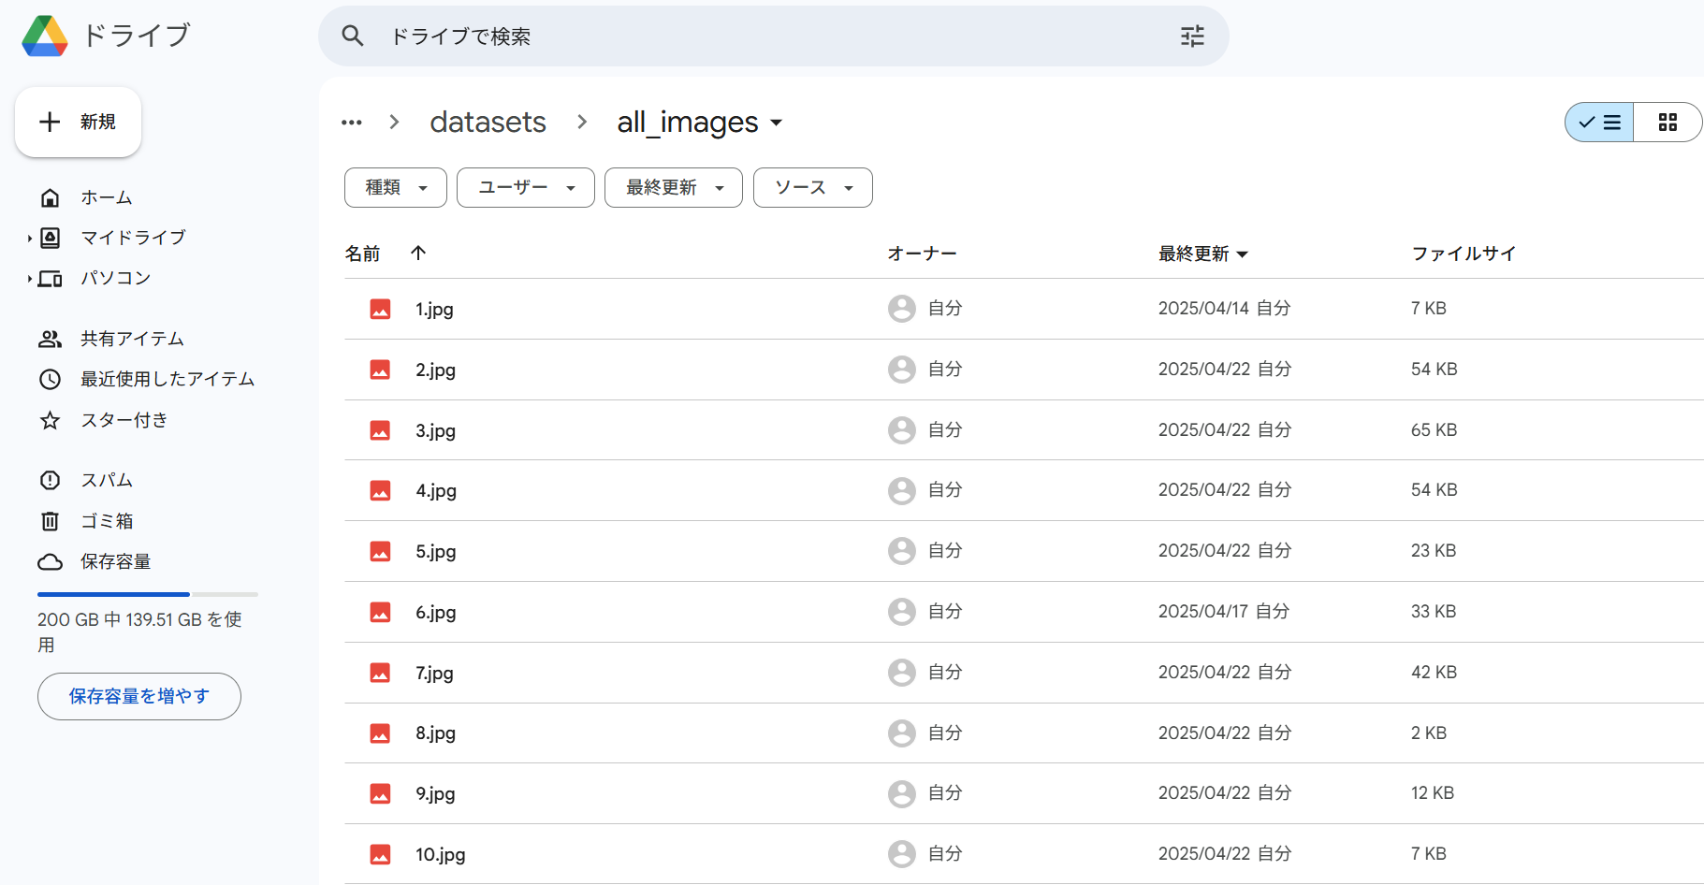Viewport: 1704px width, 885px height.
Task: Click the owner avatar on 5.jpg row
Action: (x=902, y=551)
